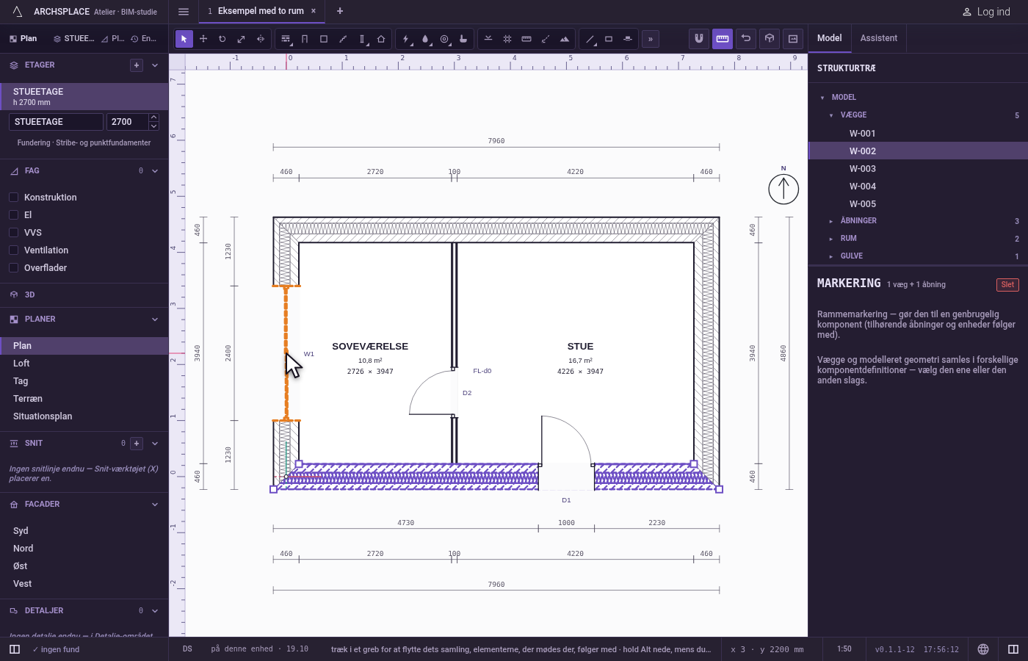Choose the water drop plumbing tool
Image resolution: width=1028 pixels, height=661 pixels.
coord(425,39)
